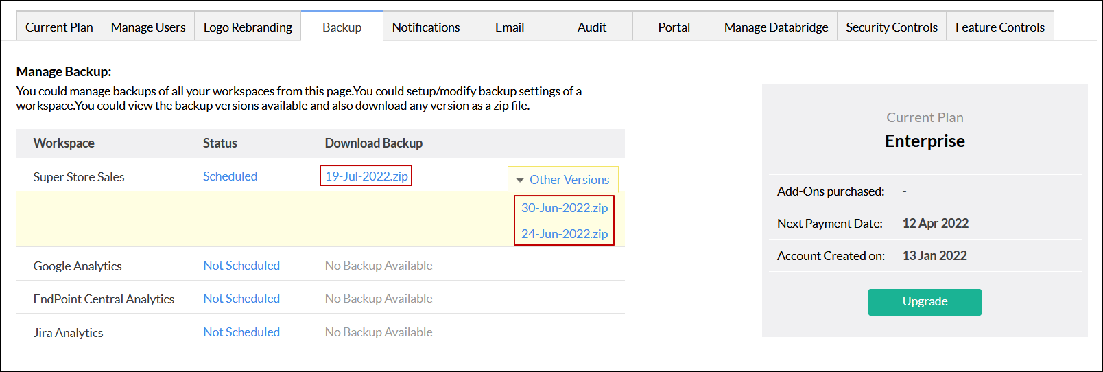Open the Logo Rebranding tab
The image size is (1103, 372).
(x=248, y=27)
